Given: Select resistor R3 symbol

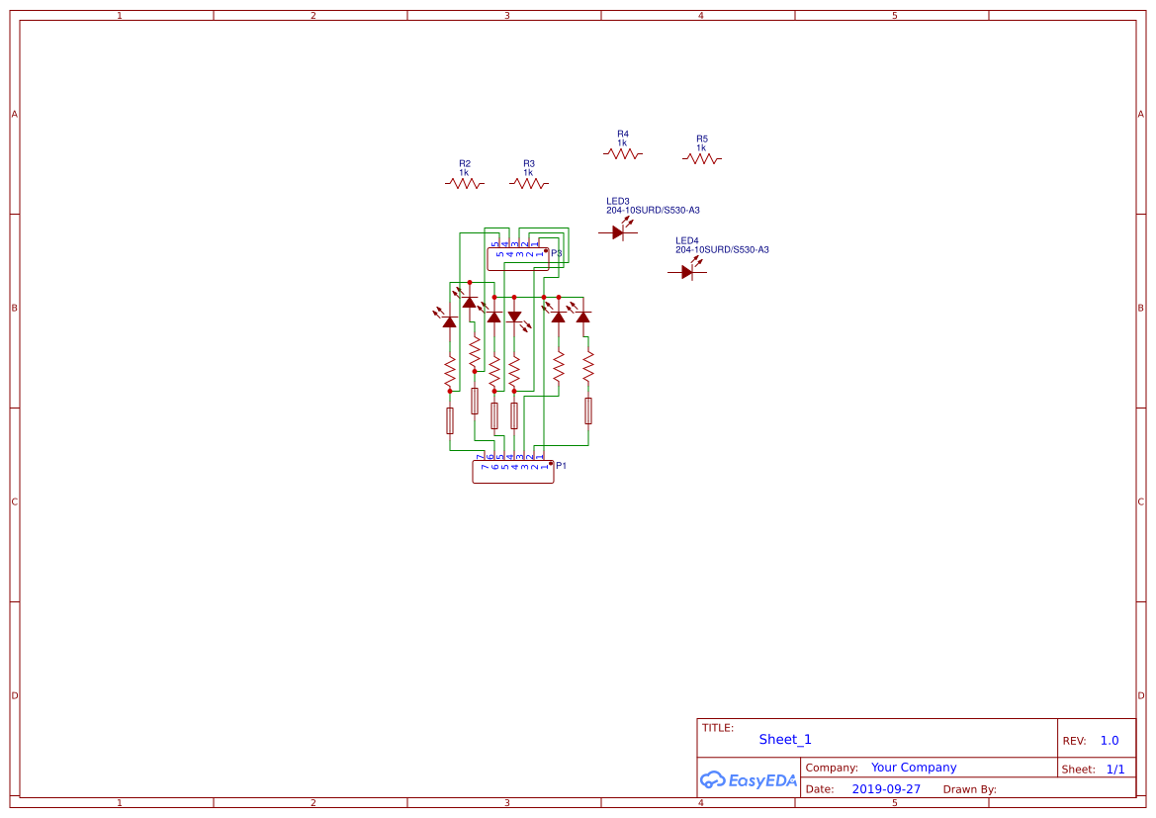Looking at the screenshot, I should coord(528,181).
